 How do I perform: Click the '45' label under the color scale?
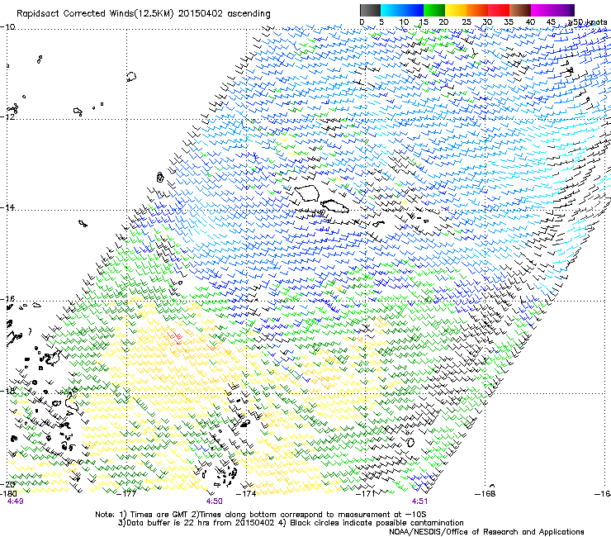point(551,22)
